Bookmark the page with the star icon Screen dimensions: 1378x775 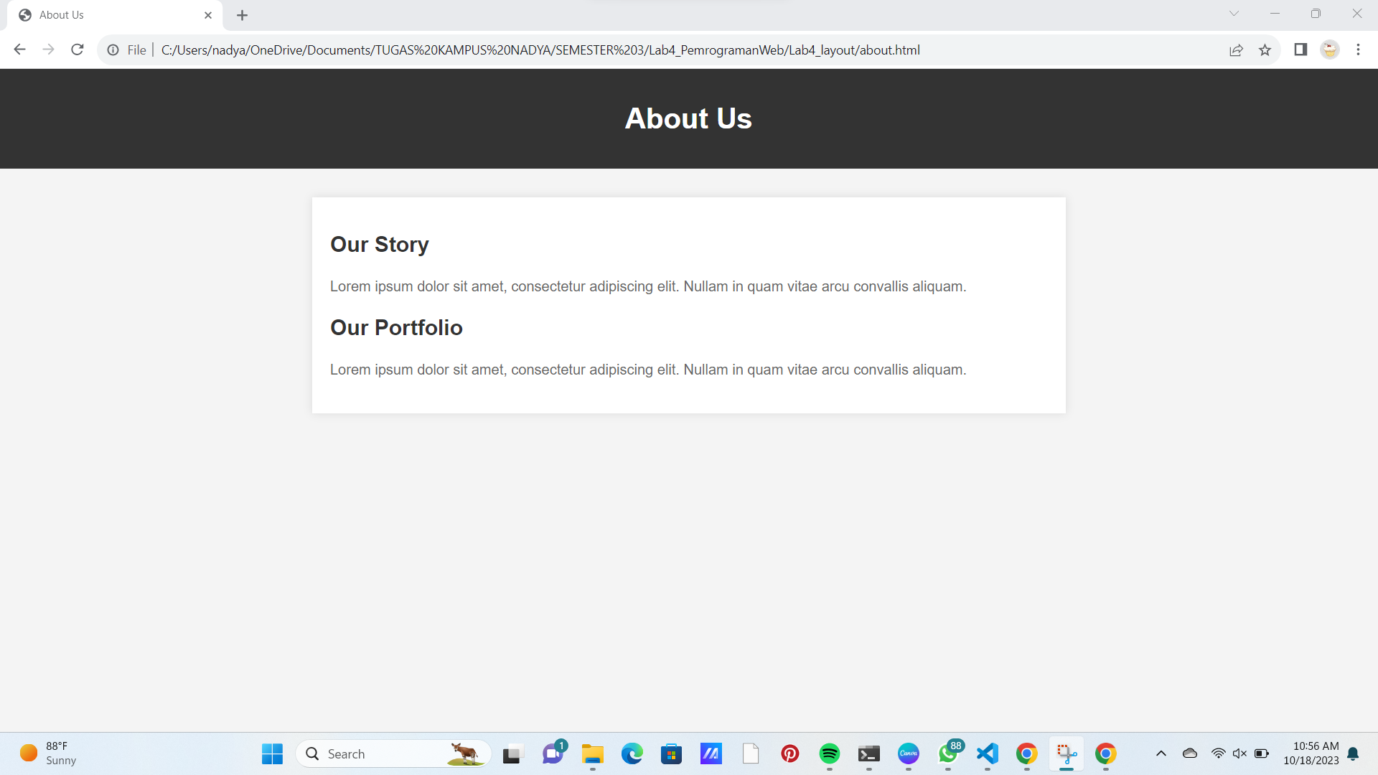coord(1265,50)
